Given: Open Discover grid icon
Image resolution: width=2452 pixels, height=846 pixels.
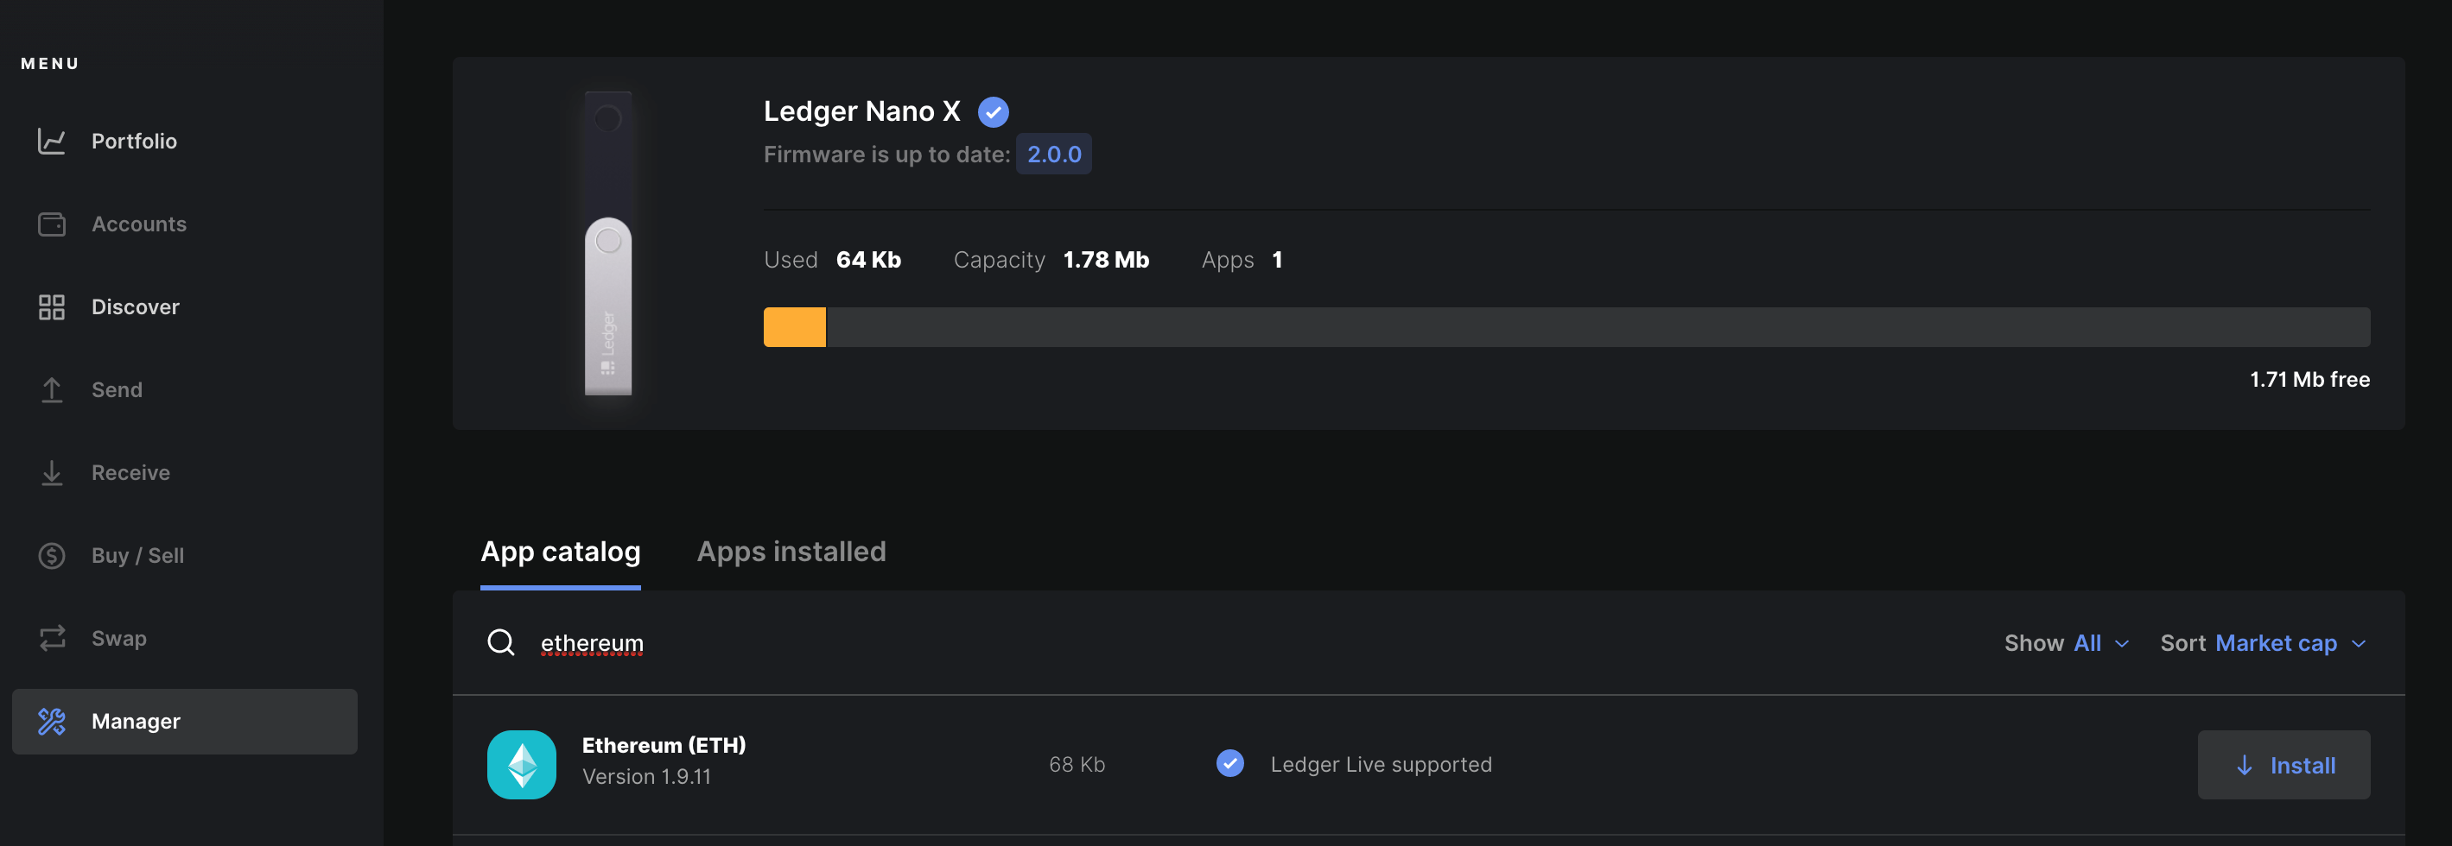Looking at the screenshot, I should point(51,307).
